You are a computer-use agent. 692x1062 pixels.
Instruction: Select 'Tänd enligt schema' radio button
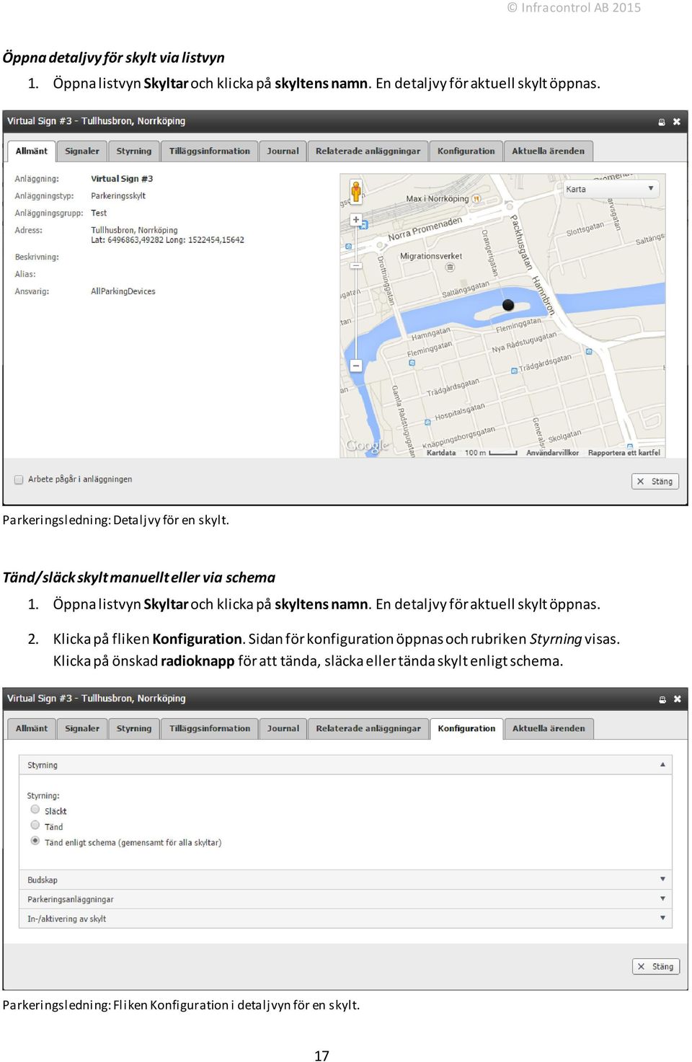[35, 841]
